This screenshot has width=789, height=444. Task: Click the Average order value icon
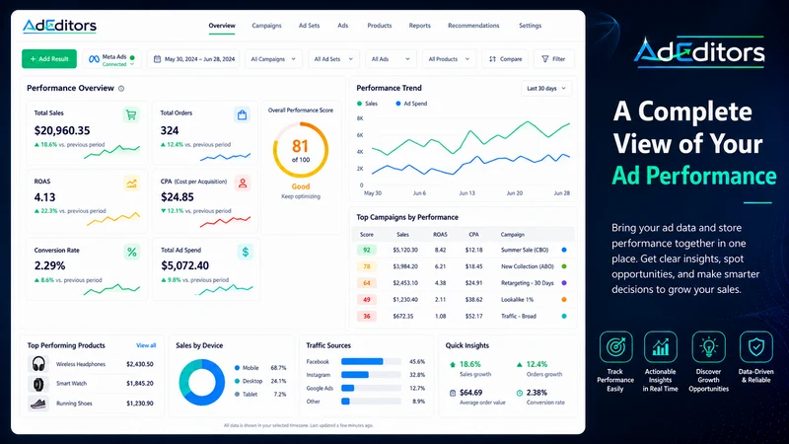tap(453, 393)
